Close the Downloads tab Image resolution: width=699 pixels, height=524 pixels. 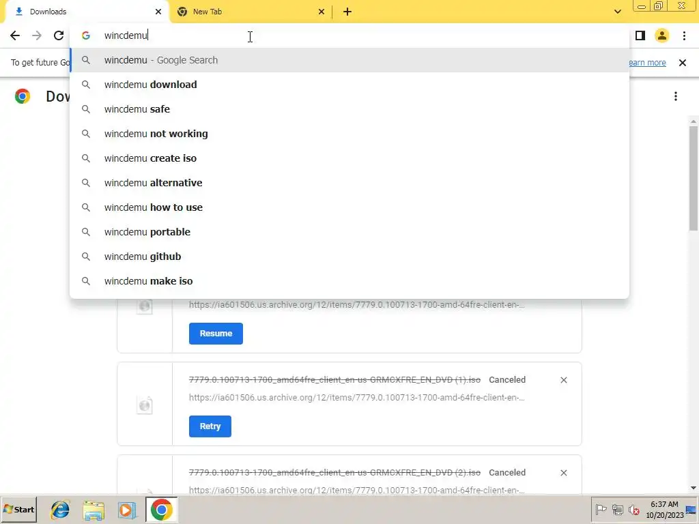point(158,12)
